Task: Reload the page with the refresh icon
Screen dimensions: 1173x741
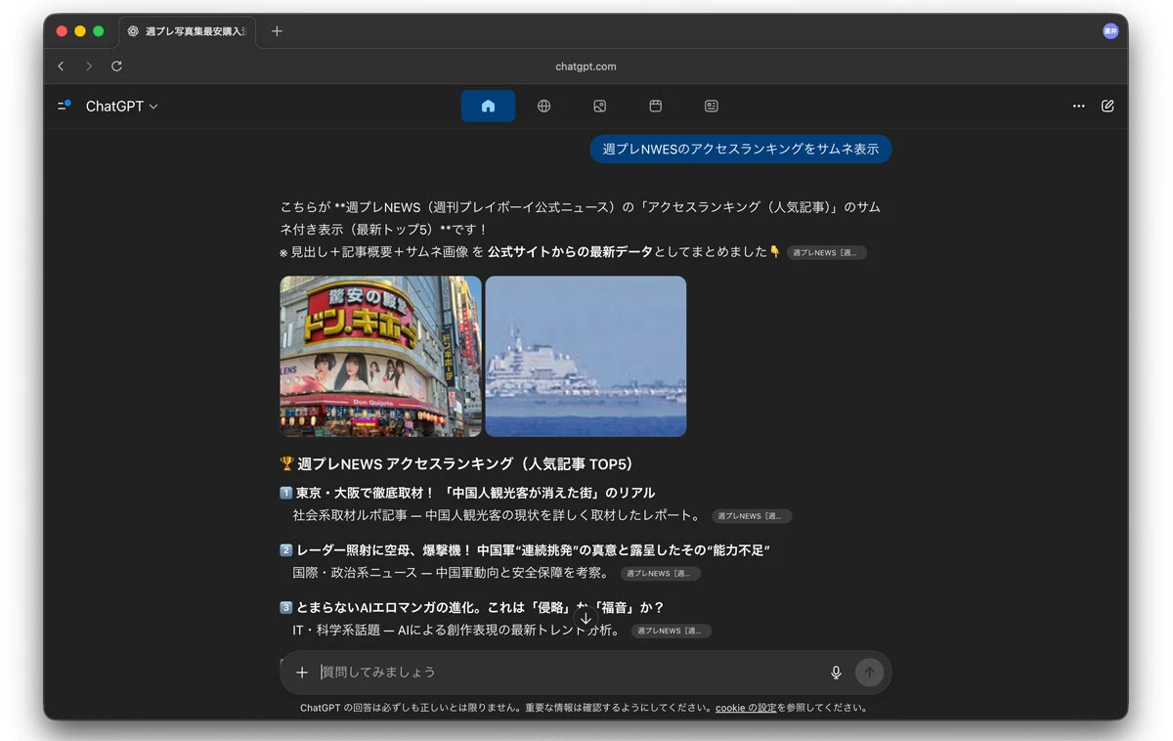Action: (116, 66)
